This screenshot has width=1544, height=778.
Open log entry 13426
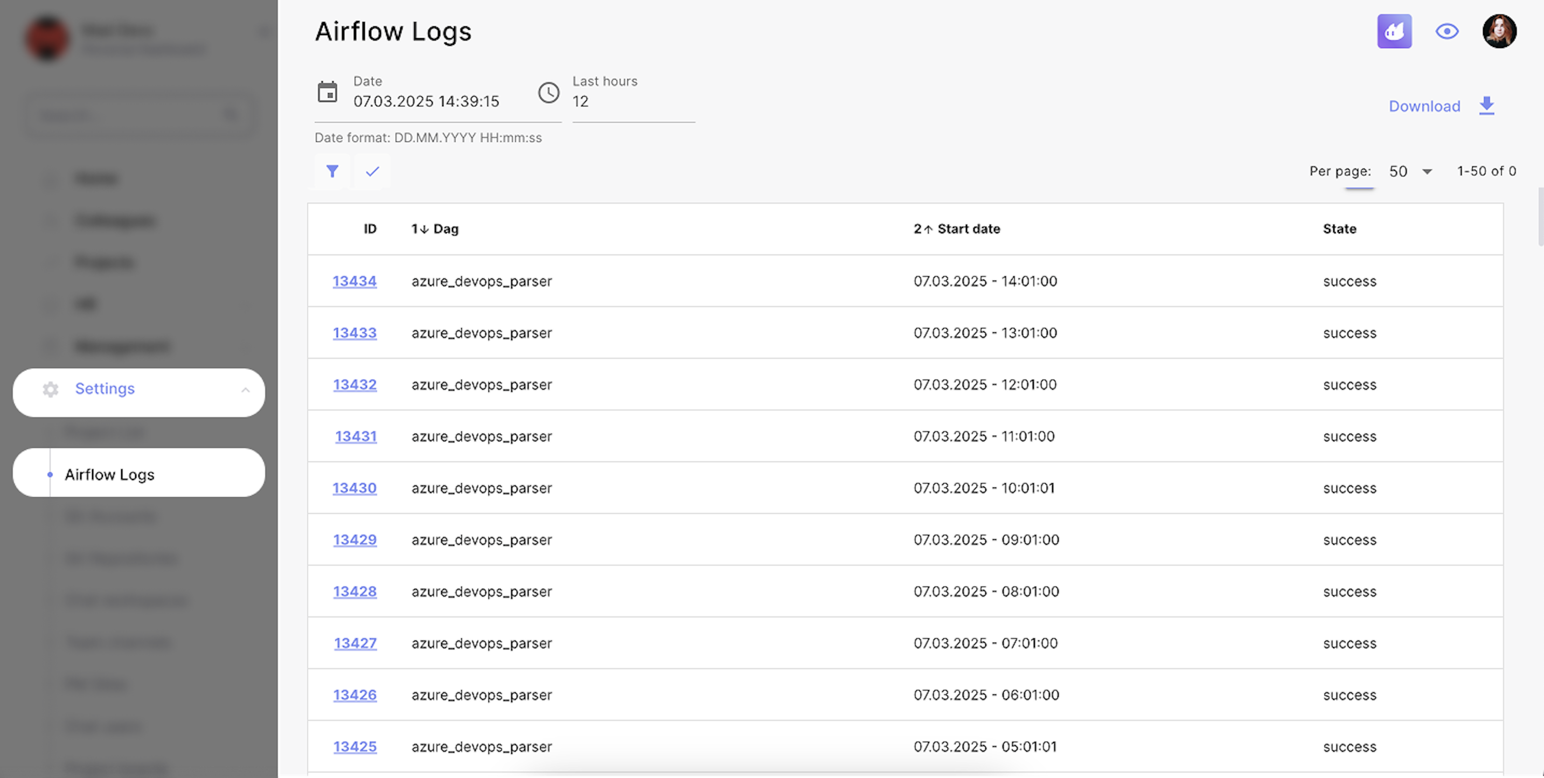tap(355, 694)
